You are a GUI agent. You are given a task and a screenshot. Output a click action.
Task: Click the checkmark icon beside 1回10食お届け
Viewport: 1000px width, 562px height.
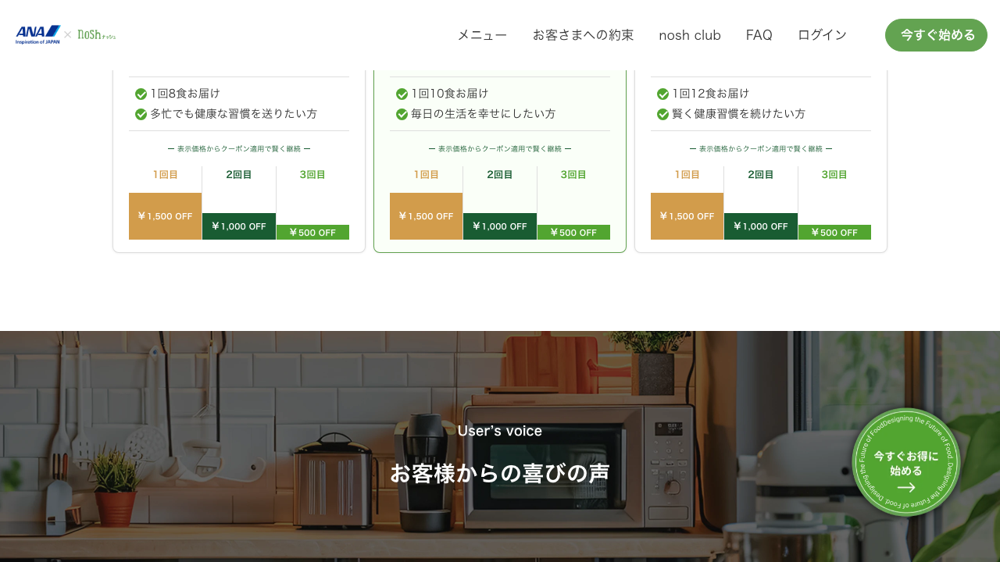click(402, 94)
